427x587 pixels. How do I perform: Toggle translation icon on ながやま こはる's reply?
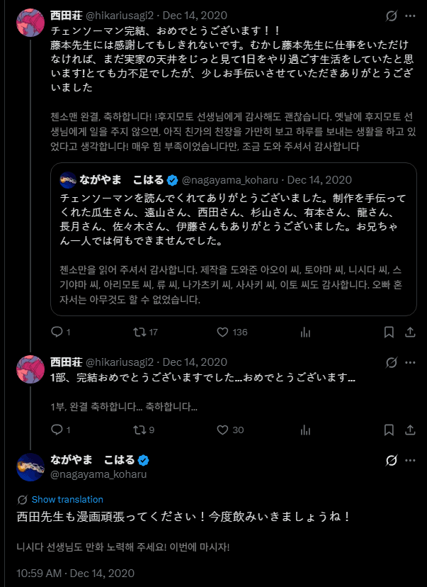(x=391, y=460)
